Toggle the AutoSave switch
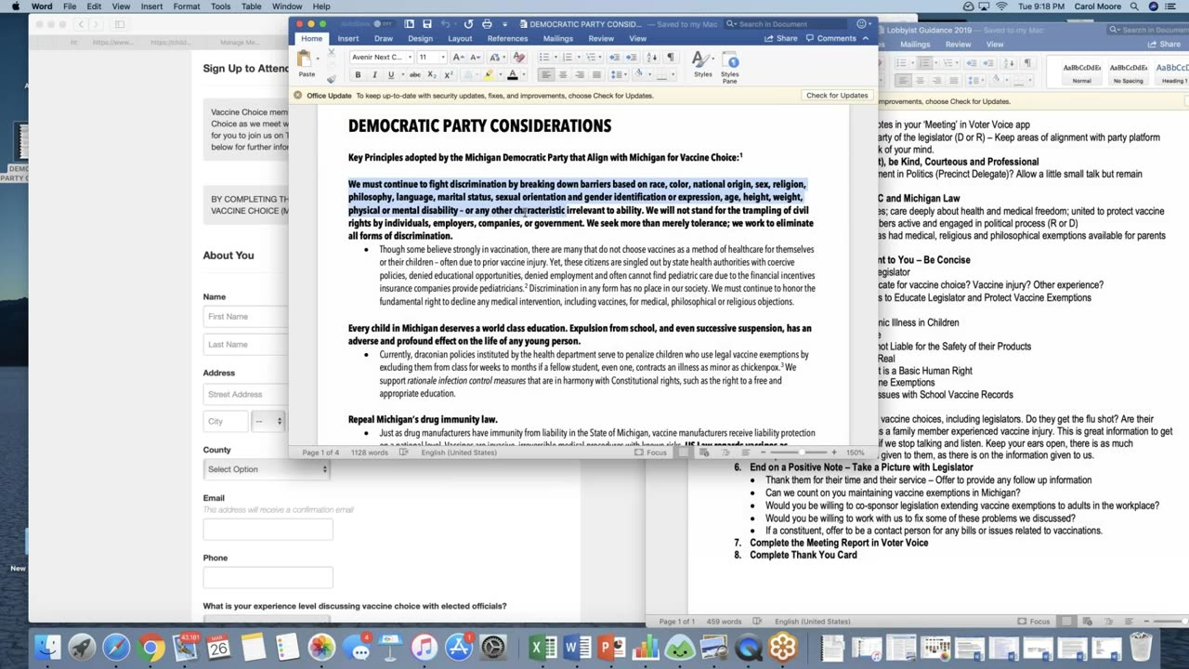 [x=382, y=24]
